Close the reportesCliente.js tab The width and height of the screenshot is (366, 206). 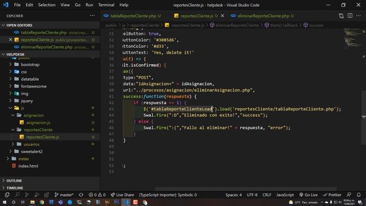click(x=222, y=16)
